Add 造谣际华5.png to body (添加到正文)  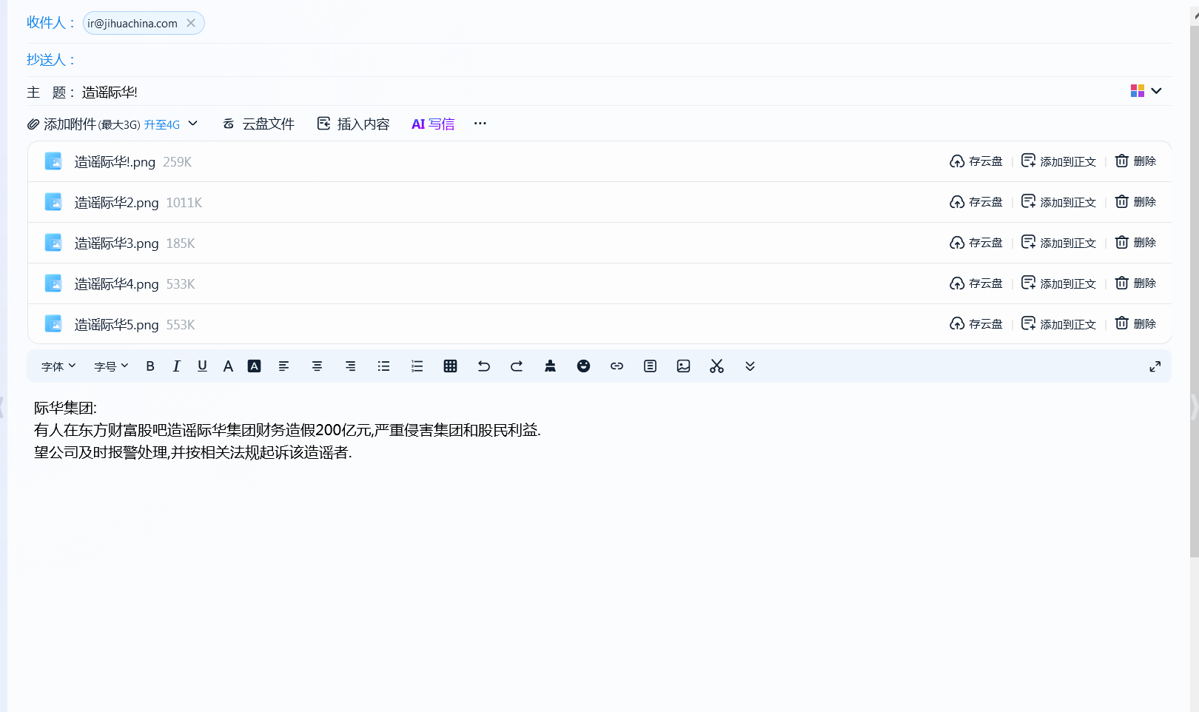click(1058, 324)
